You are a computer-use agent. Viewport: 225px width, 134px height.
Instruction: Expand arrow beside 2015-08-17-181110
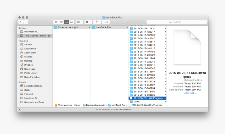[165, 48]
